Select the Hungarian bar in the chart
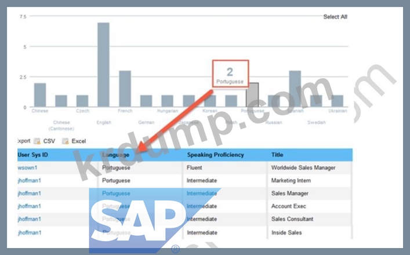 point(168,101)
